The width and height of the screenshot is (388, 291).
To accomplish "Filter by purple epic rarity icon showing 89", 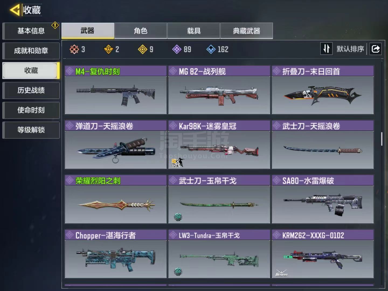I will (x=177, y=49).
